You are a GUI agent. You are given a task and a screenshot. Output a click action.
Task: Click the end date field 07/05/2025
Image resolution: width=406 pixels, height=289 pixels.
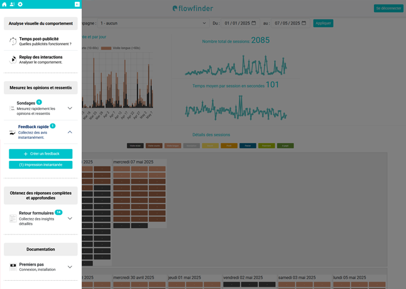pos(290,23)
